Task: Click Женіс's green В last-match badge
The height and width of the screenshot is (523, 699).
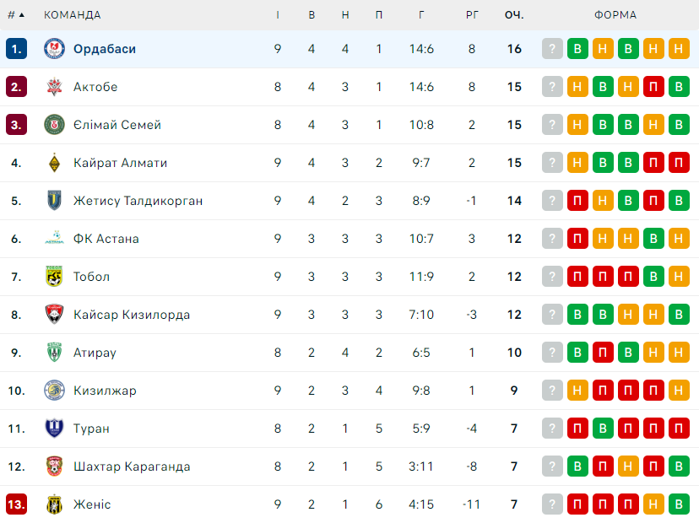Action: pos(679,504)
